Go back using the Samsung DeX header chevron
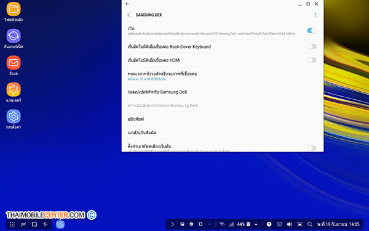Screen dimensions: 369x231 (x=129, y=15)
